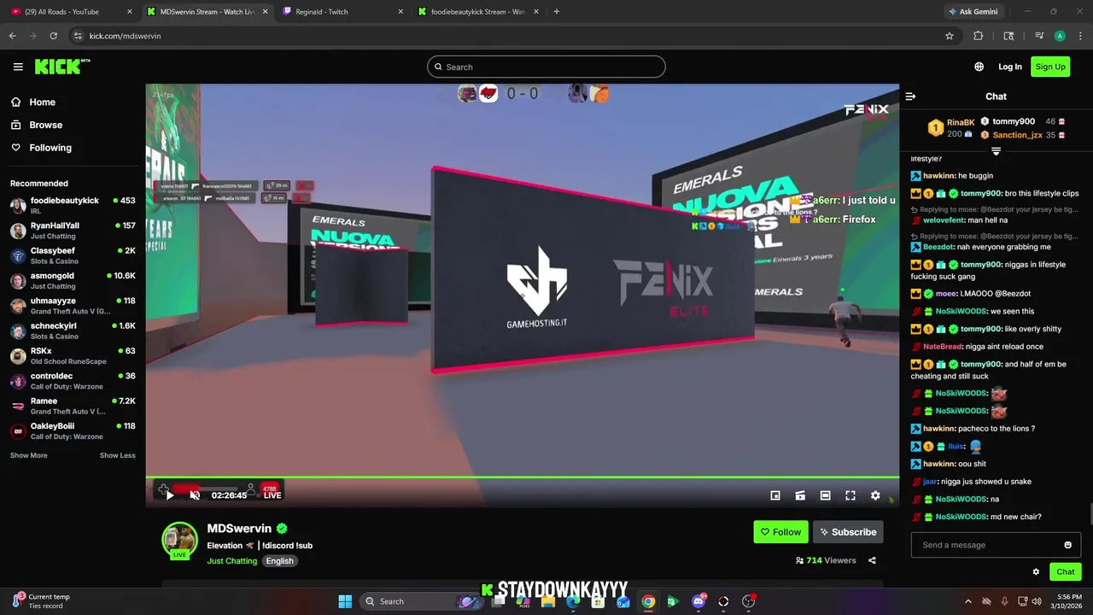Screen dimensions: 1093x615
Task: Click Ask Gemini button
Action: click(973, 12)
